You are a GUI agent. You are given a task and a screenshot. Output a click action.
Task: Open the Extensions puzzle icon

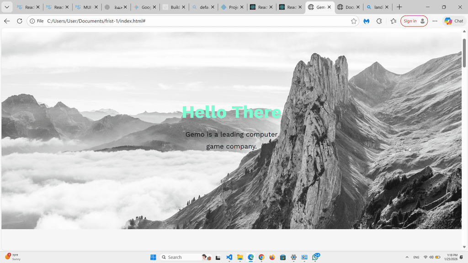tap(379, 21)
